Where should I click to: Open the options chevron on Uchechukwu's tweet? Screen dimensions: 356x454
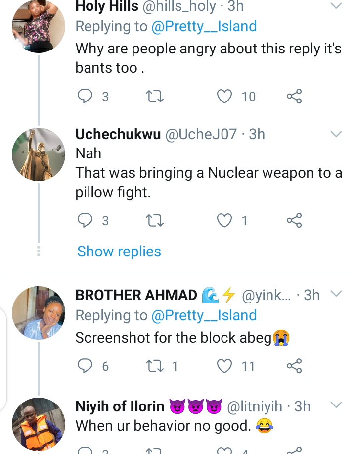pos(336,134)
